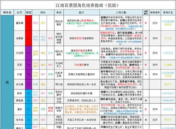
Task: Select ability cell 升级建筑更快
Action: pos(82,65)
